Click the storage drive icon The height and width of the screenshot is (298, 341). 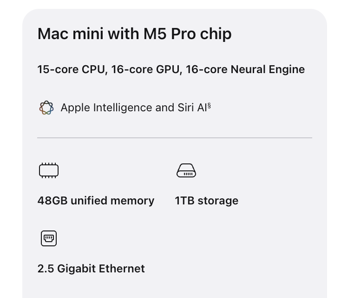[x=186, y=170]
